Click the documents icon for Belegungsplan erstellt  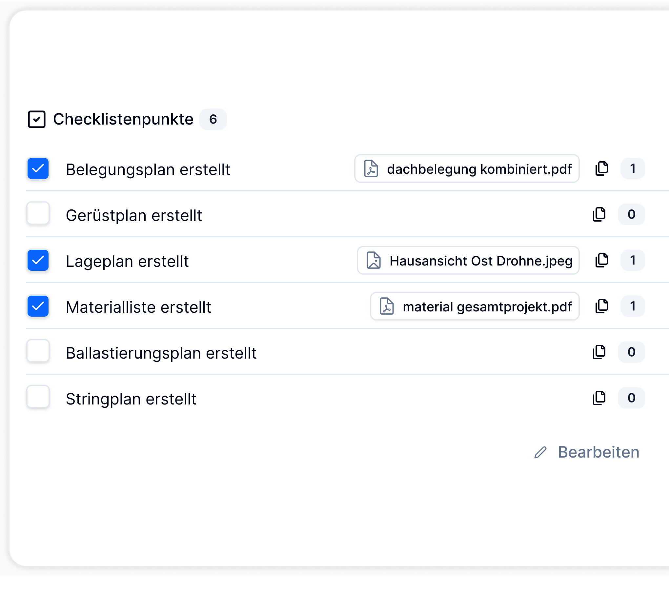[601, 168]
